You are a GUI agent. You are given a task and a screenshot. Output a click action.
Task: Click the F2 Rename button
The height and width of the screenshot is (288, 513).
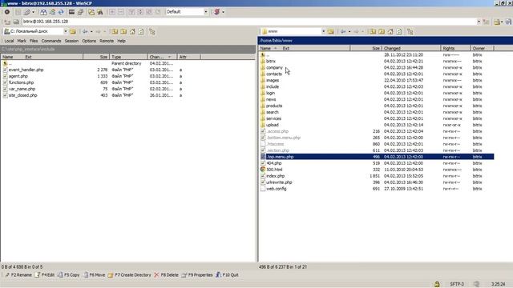pos(18,275)
